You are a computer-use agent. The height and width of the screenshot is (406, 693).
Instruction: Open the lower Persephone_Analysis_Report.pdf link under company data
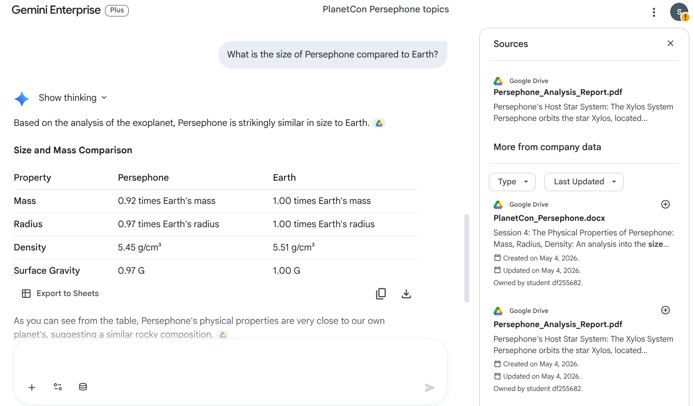coord(558,324)
